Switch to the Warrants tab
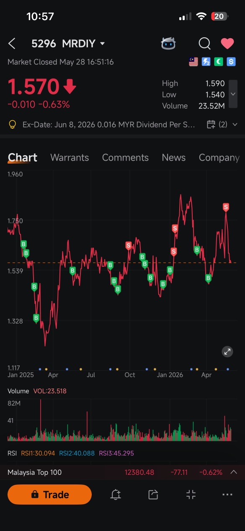245x531 pixels. [x=70, y=158]
